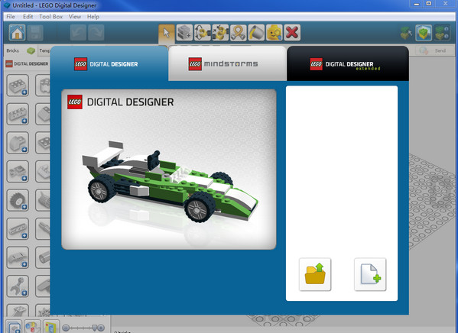Select the Hinge tool icon
This screenshot has height=333, width=458.
(x=203, y=32)
